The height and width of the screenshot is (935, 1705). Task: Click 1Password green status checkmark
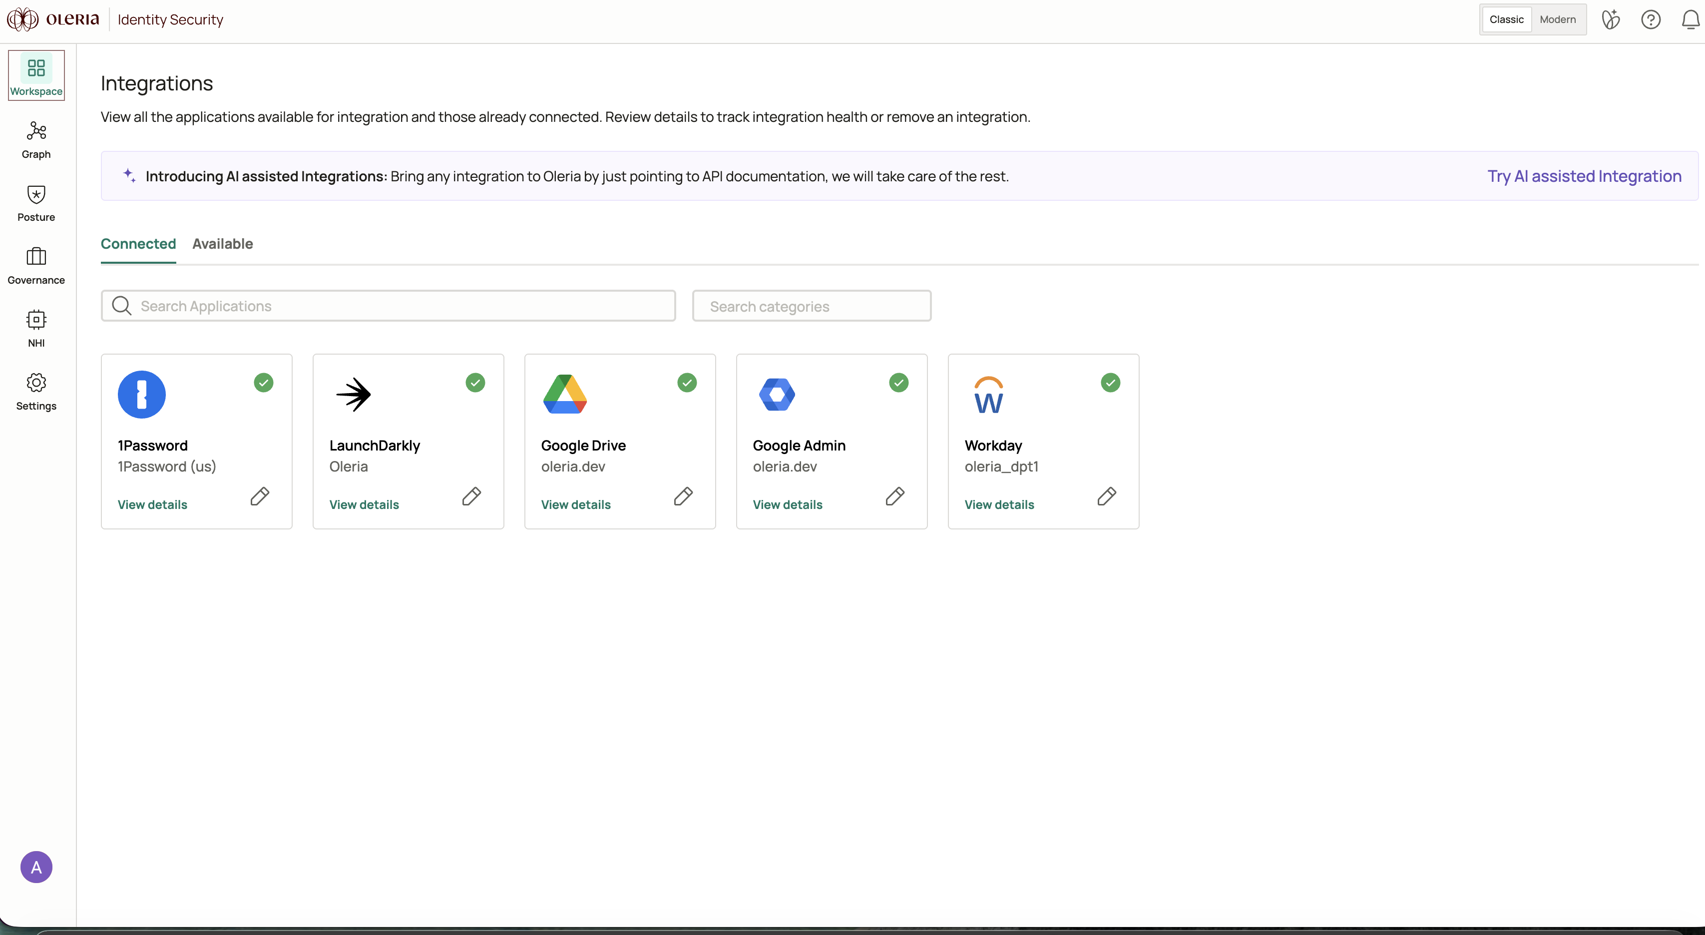tap(263, 383)
